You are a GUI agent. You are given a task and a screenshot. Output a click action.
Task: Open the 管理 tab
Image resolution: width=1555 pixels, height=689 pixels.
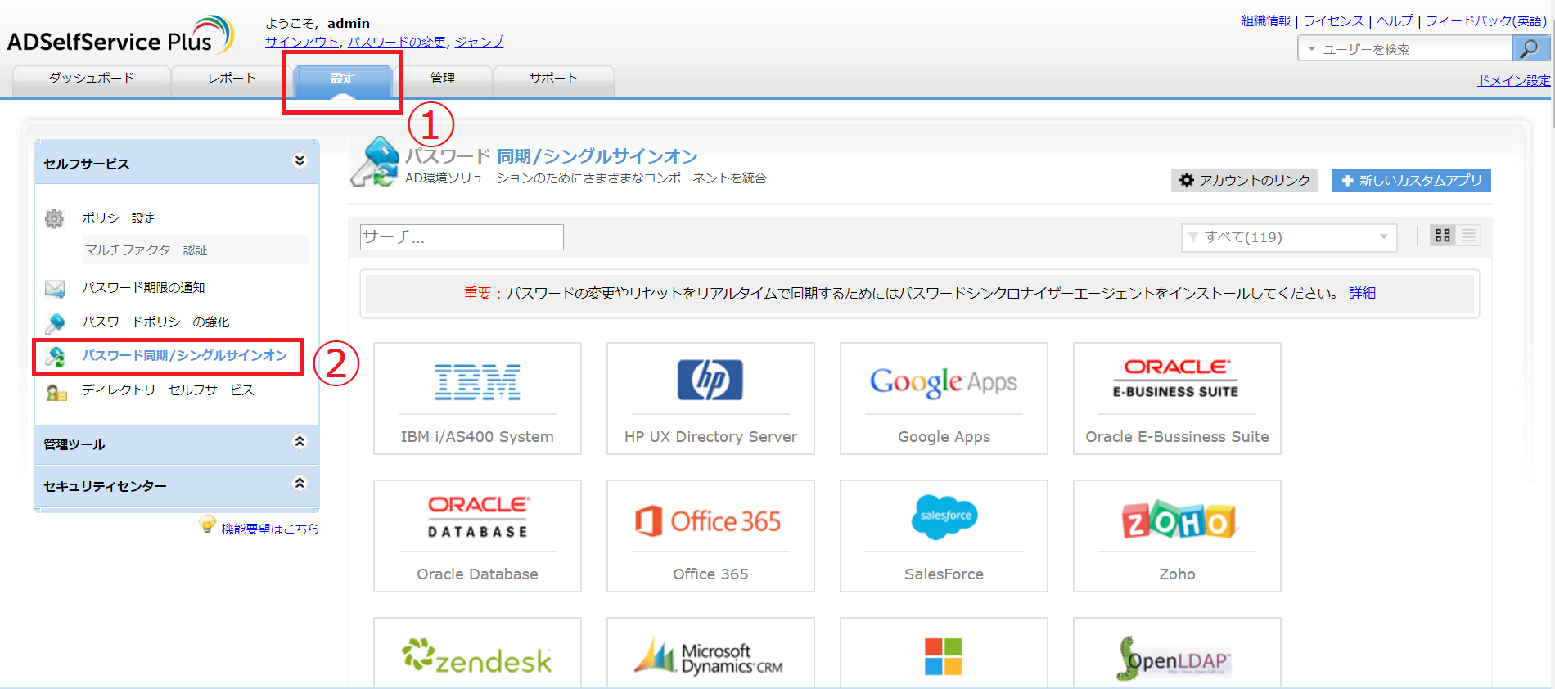[x=443, y=79]
